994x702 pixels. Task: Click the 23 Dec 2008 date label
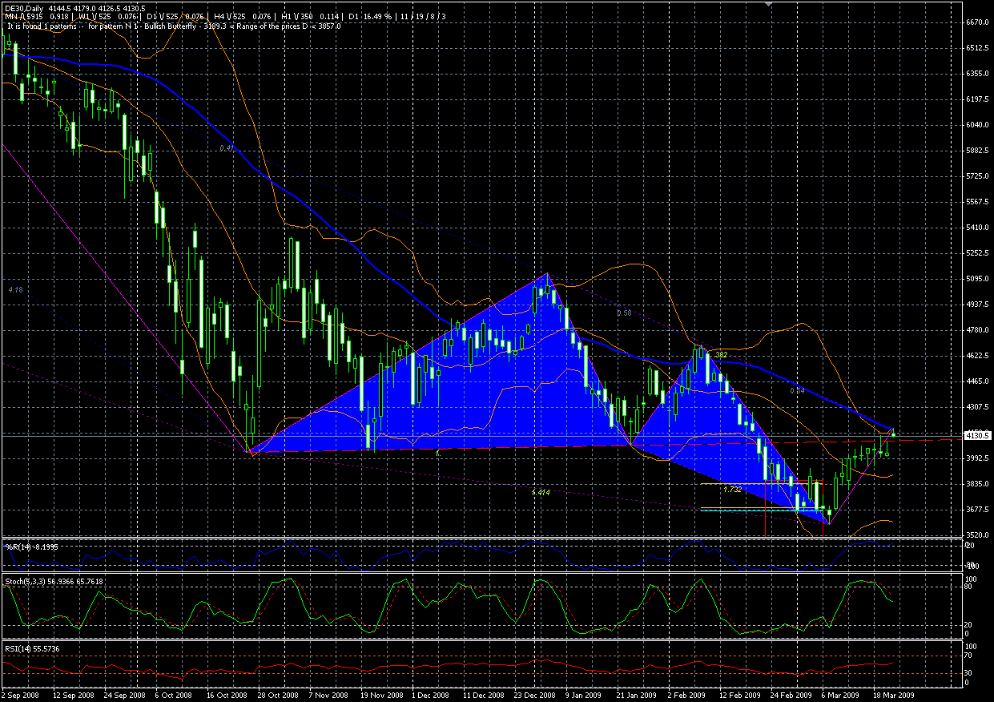coord(537,696)
